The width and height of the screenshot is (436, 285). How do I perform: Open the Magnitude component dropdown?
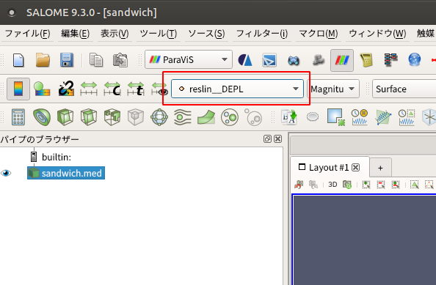coord(333,89)
